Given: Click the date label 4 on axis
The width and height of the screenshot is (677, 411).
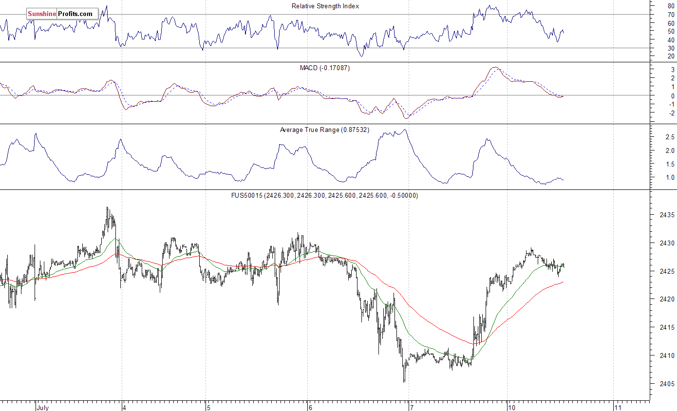Looking at the screenshot, I should [x=125, y=407].
